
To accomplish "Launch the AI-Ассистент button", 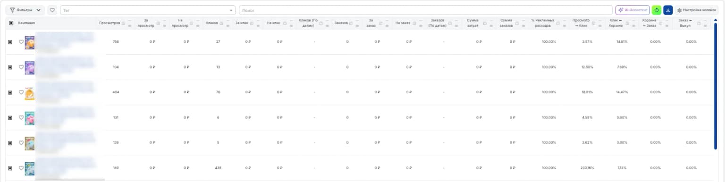I will [x=632, y=10].
